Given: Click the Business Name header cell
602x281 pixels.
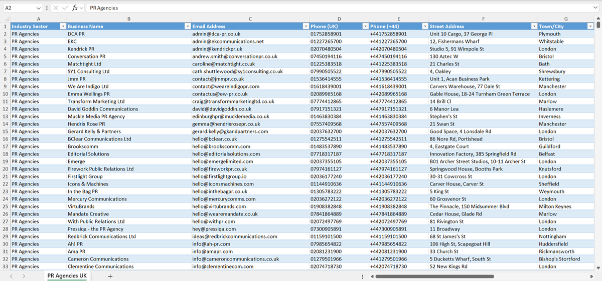Looking at the screenshot, I should pyautogui.click(x=129, y=26).
